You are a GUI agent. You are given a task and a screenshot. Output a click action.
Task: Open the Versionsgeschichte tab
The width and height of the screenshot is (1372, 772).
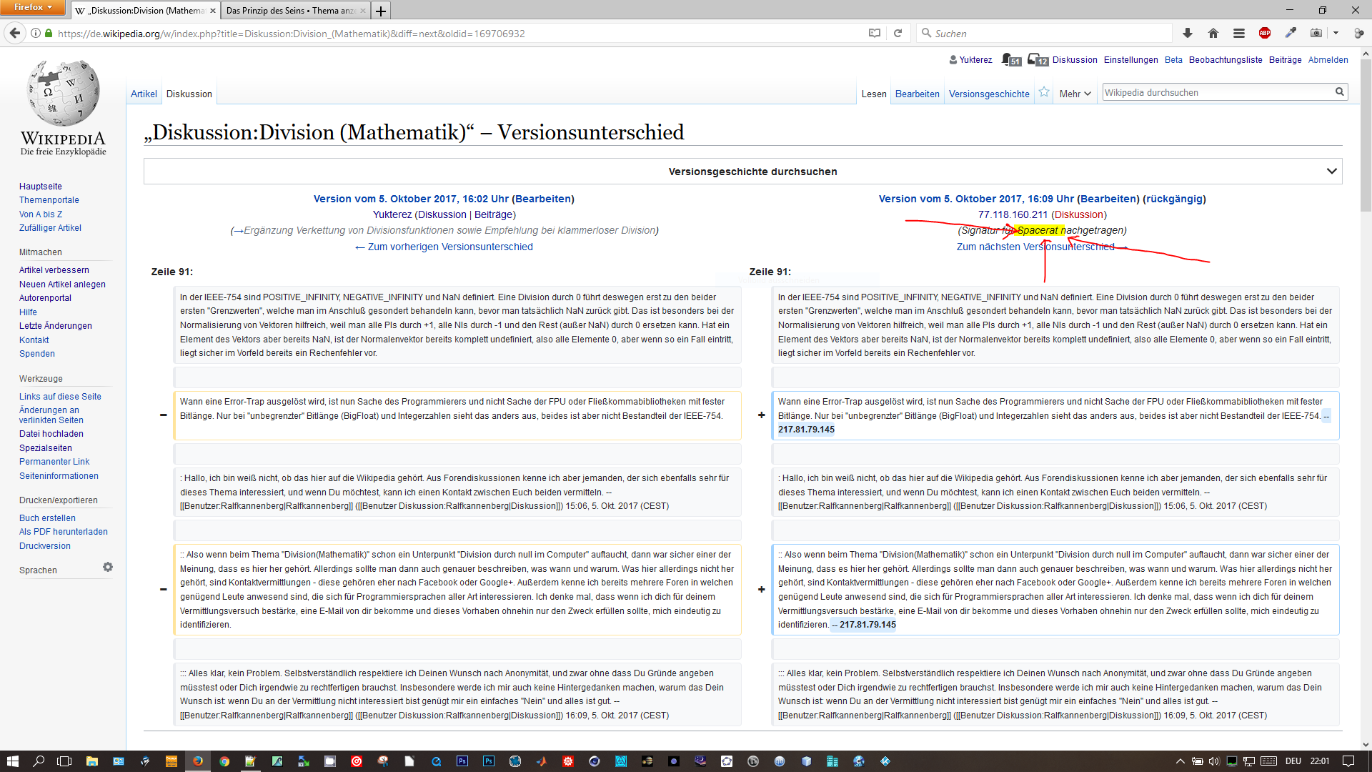click(x=989, y=94)
